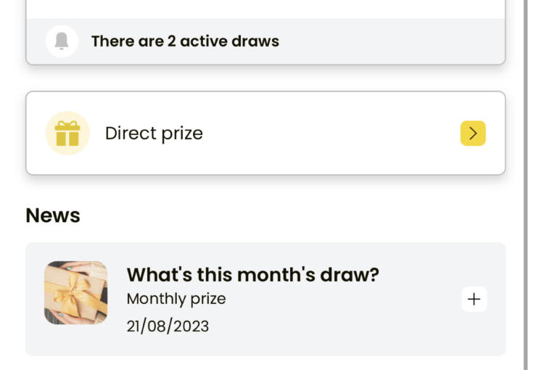
Task: Select the date 21/08/2023
Action: pyautogui.click(x=168, y=326)
